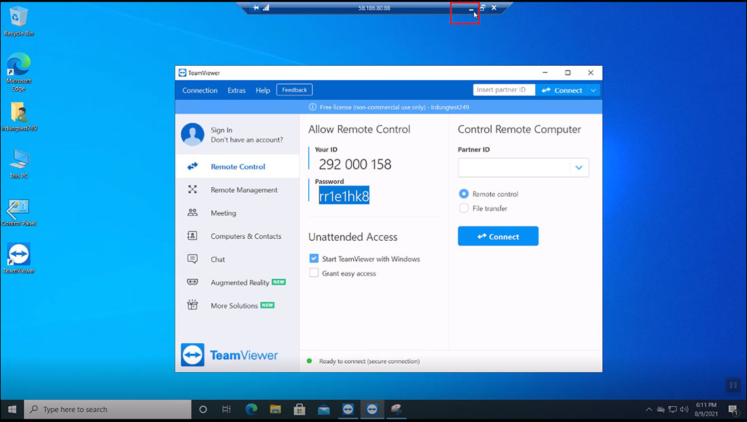The image size is (747, 422).
Task: Open the Meeting people icon
Action: [x=192, y=212]
